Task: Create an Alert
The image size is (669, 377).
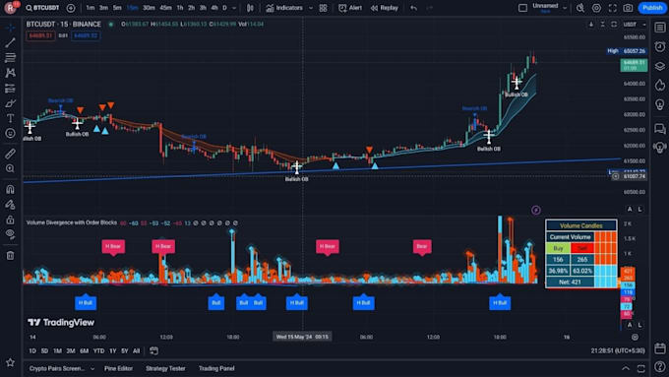Action: coord(350,8)
